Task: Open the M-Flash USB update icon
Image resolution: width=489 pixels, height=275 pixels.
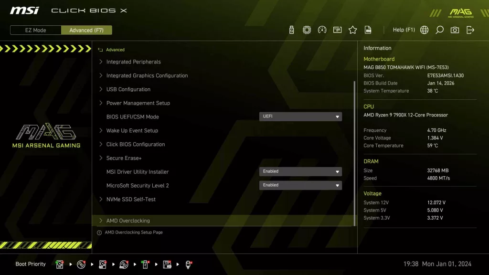Action: point(292,30)
